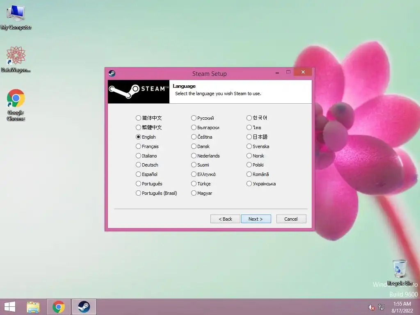Select 한국어 language option
The width and height of the screenshot is (420, 315).
[x=257, y=118]
